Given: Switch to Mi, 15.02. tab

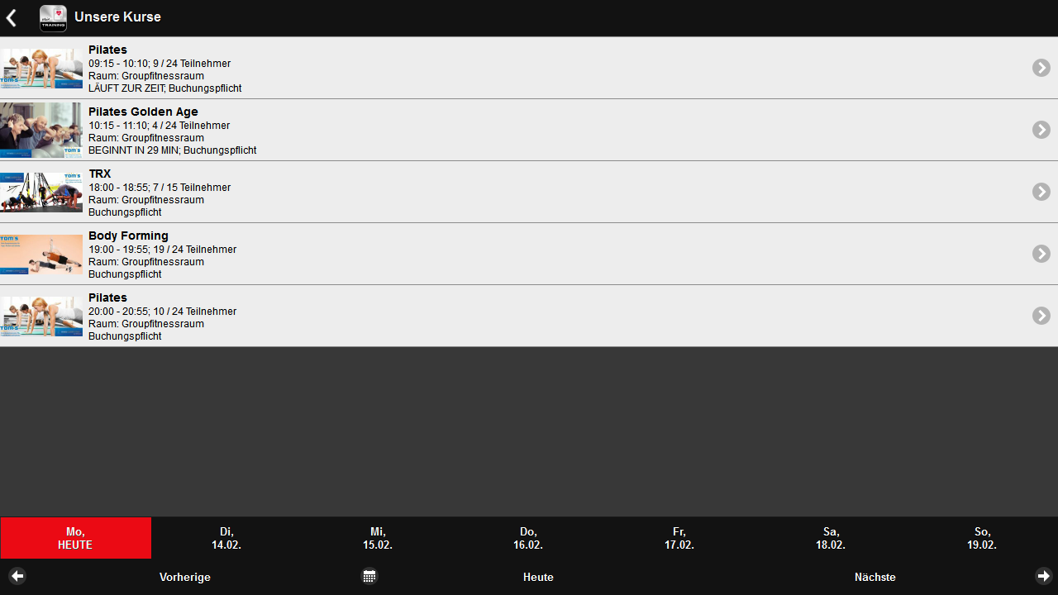Looking at the screenshot, I should click(378, 538).
